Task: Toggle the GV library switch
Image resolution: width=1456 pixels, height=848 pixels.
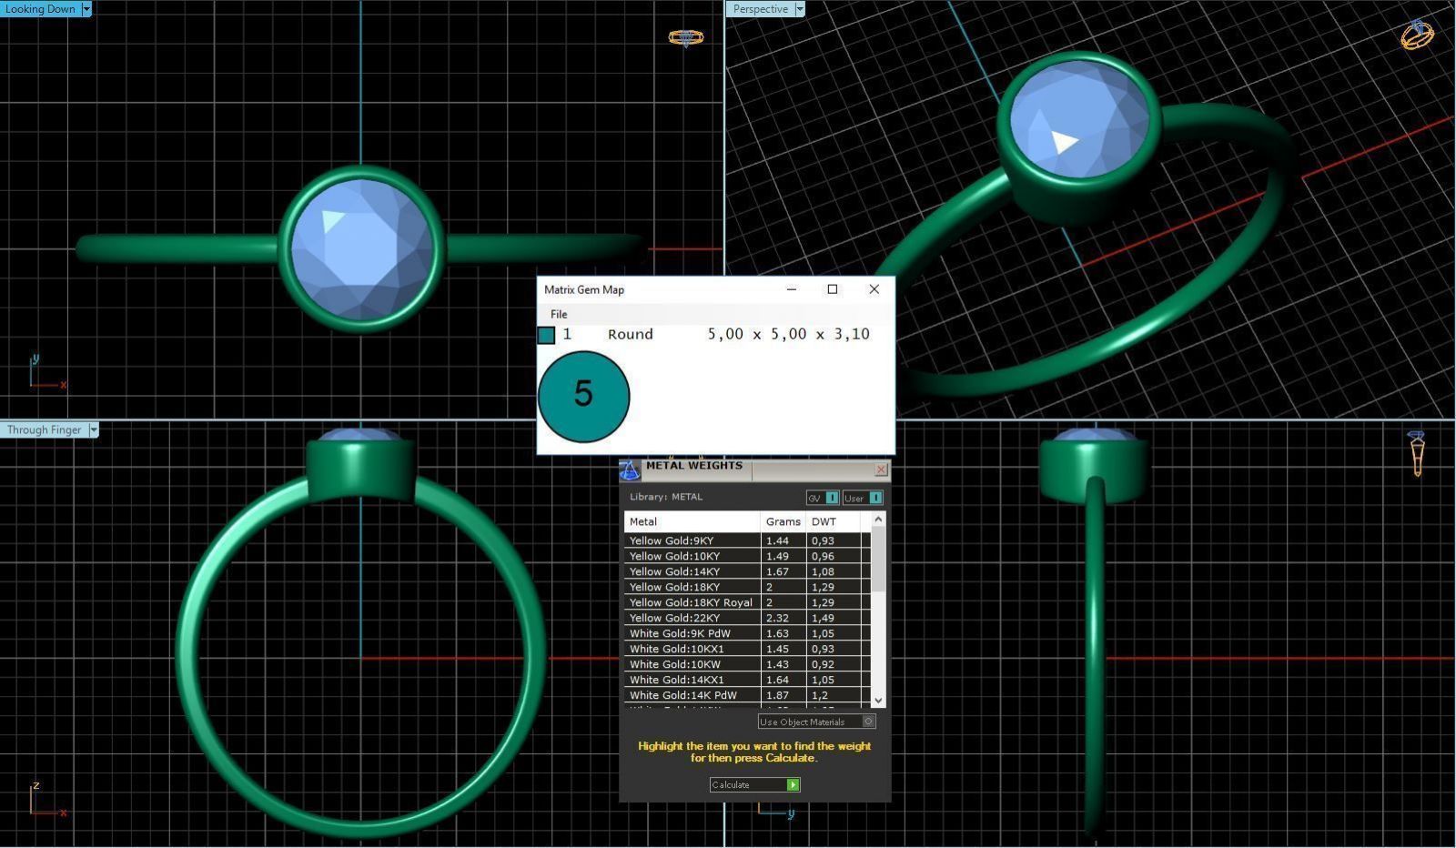Action: [x=832, y=498]
